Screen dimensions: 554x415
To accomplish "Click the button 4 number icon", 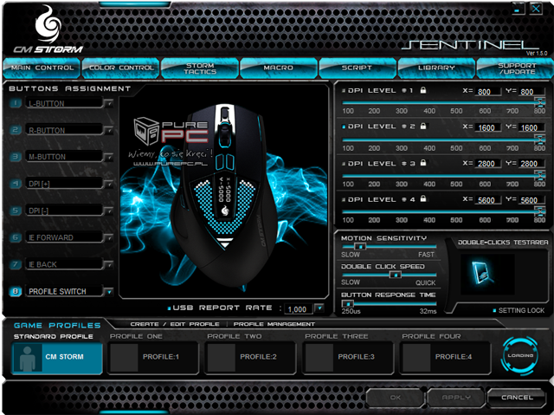I will pyautogui.click(x=16, y=184).
